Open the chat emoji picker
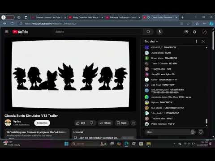Image resolution: width=215 pixels, height=161 pixels. [193, 132]
